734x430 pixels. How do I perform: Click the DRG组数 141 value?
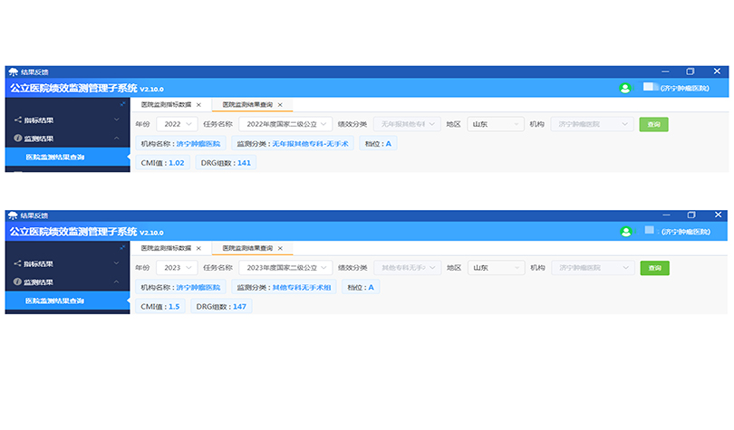click(244, 163)
